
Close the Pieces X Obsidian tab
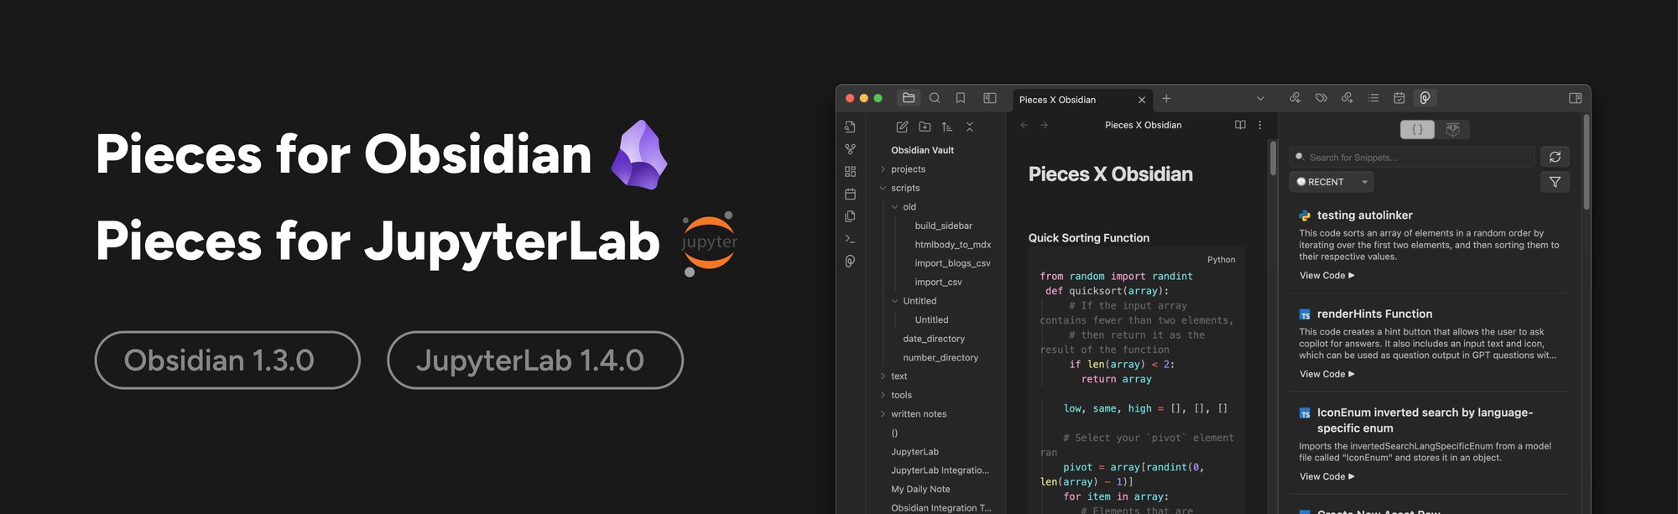[x=1142, y=100]
